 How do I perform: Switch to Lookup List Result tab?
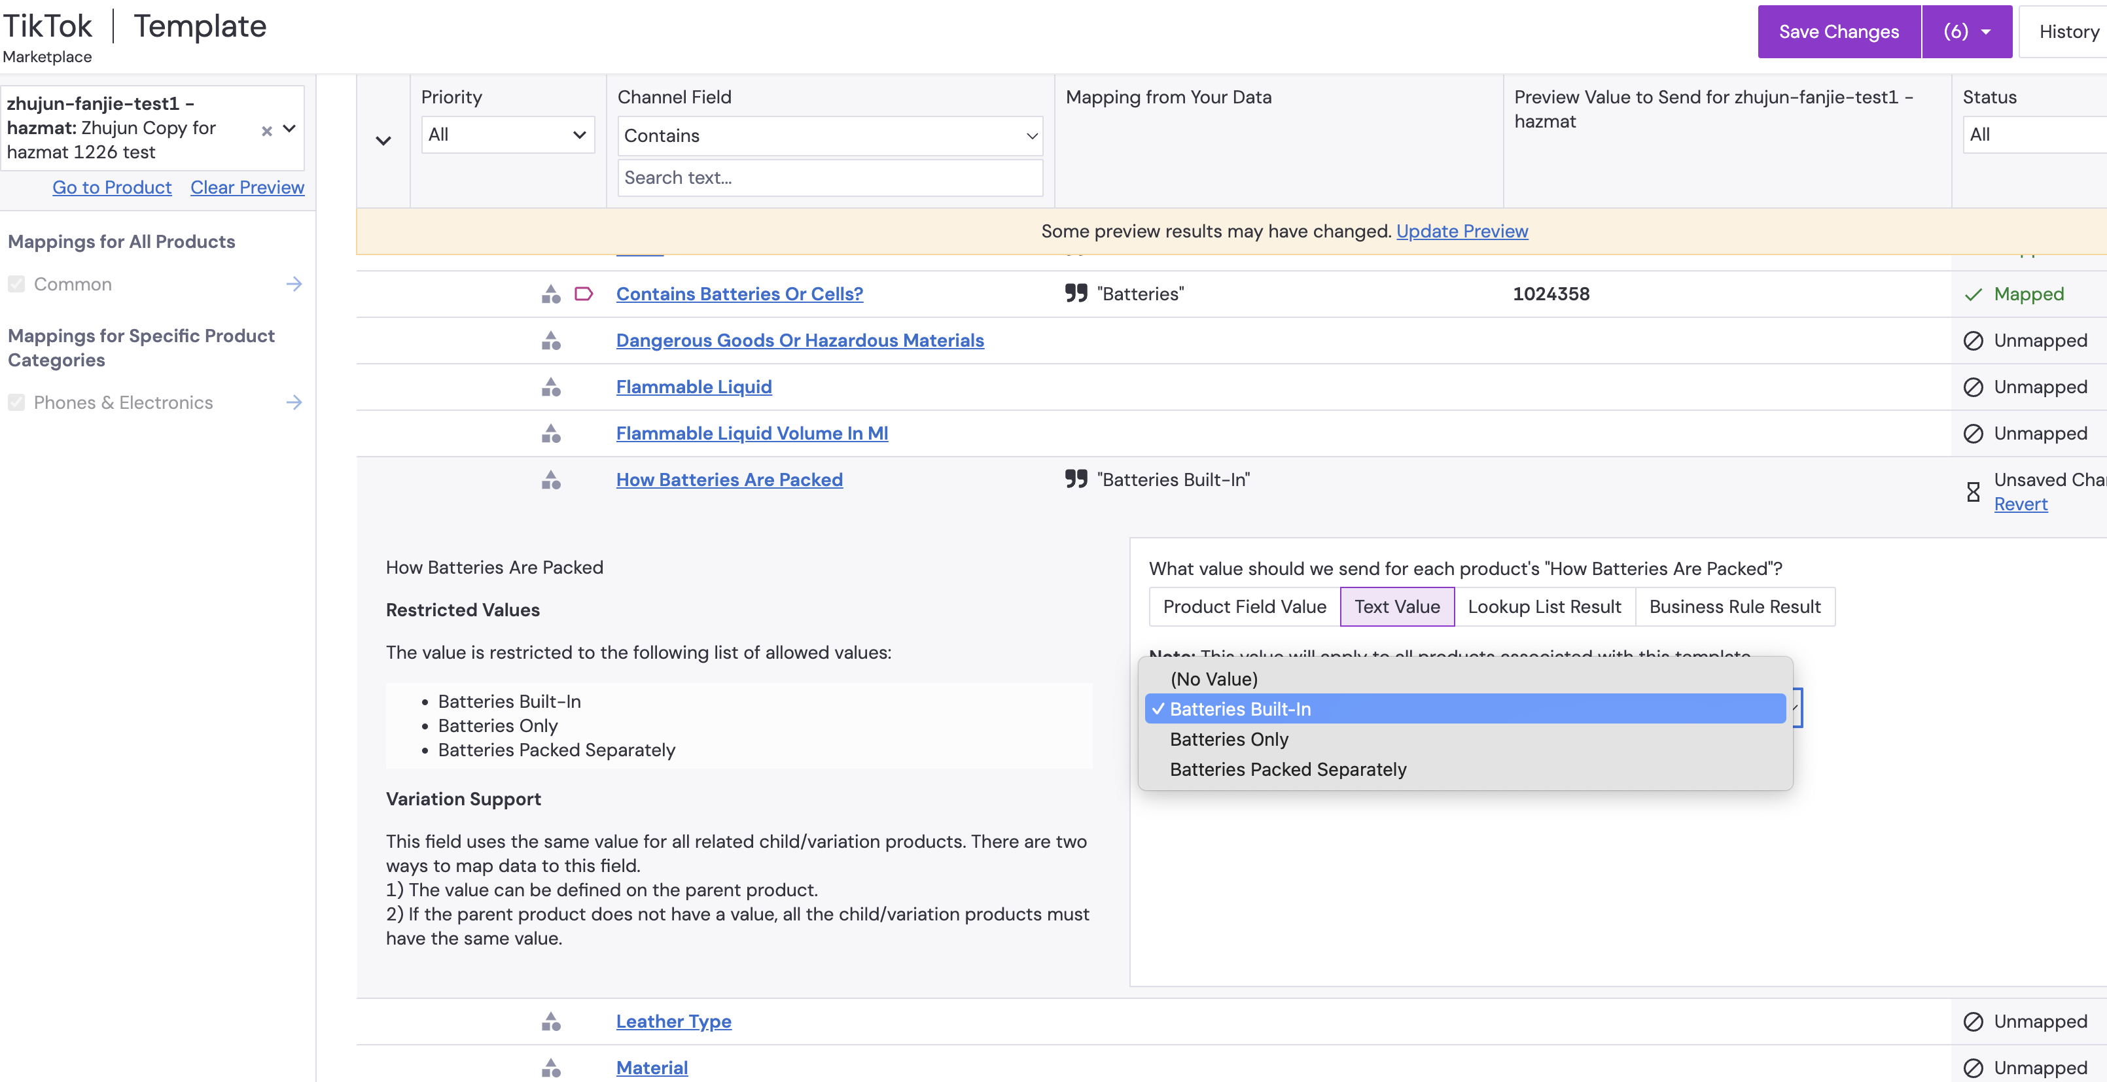point(1544,607)
